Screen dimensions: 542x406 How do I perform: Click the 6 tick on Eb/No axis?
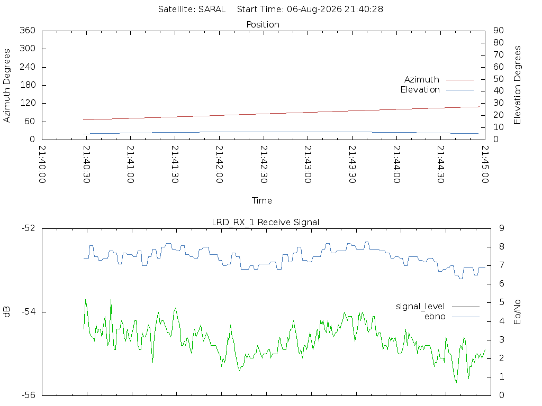pyautogui.click(x=502, y=284)
